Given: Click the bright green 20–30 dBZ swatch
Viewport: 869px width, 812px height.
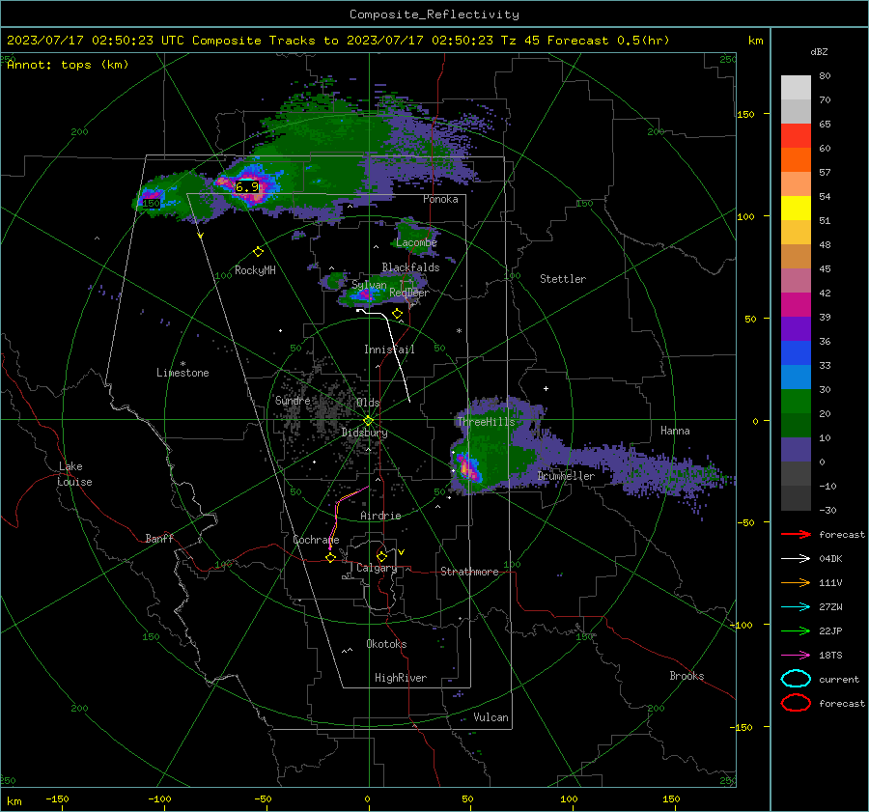Looking at the screenshot, I should click(x=796, y=402).
